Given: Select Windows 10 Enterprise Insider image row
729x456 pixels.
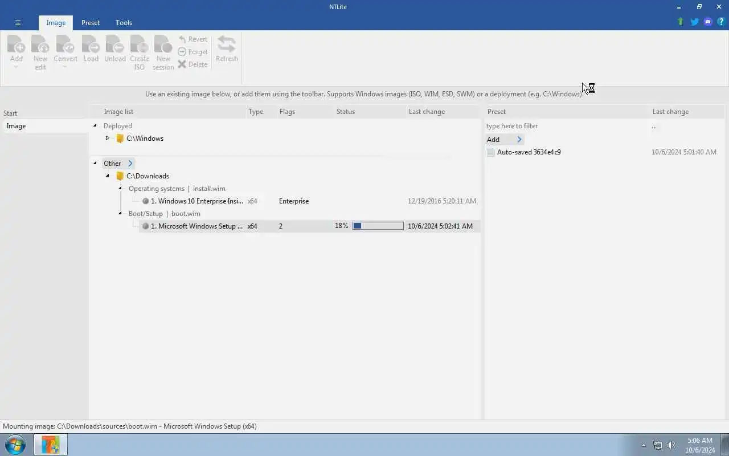Looking at the screenshot, I should (x=309, y=201).
